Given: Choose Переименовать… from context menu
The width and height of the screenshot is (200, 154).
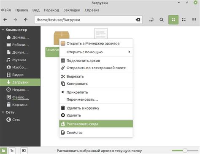Looking at the screenshot, I should [96, 99].
